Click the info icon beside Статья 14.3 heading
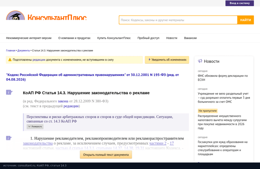The height and width of the screenshot is (169, 260). point(9,92)
